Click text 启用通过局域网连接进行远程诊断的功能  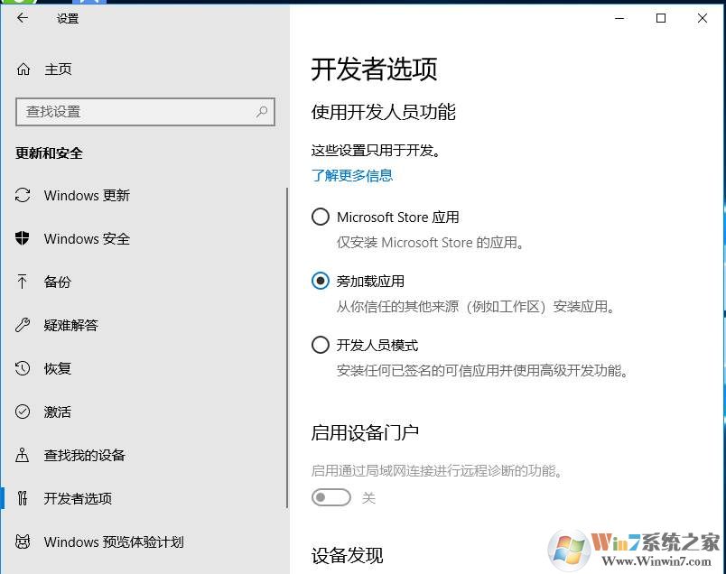point(437,471)
